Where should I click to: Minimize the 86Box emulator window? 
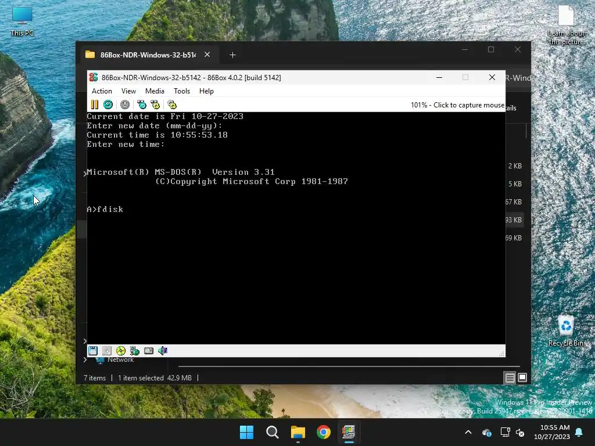[439, 77]
